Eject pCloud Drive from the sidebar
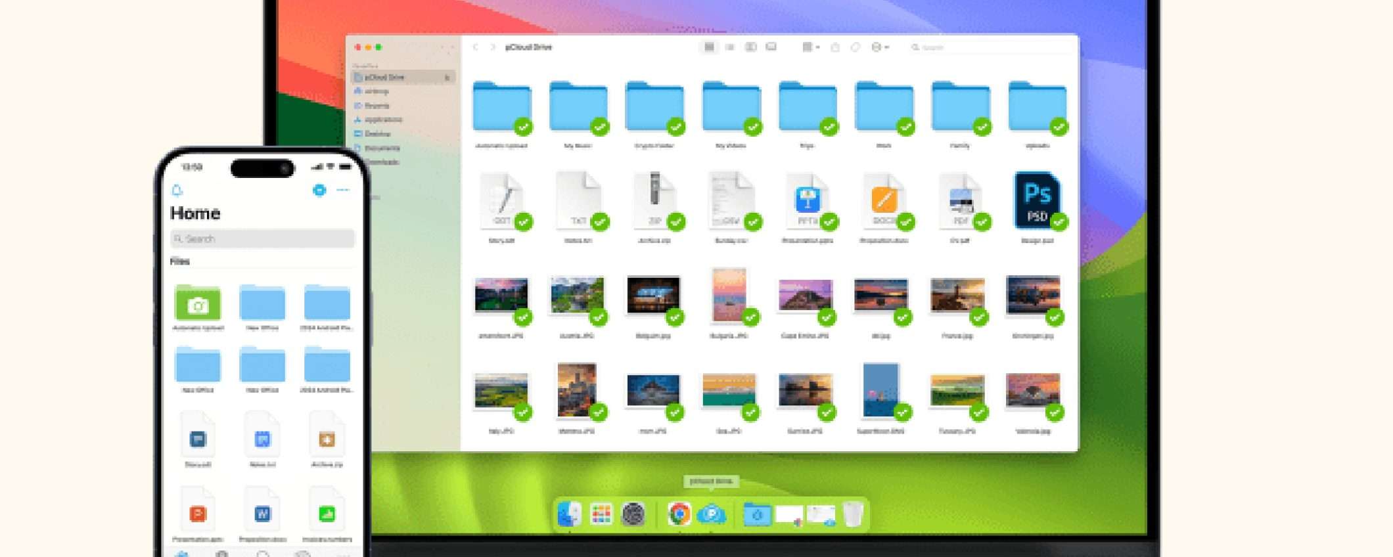 click(447, 78)
